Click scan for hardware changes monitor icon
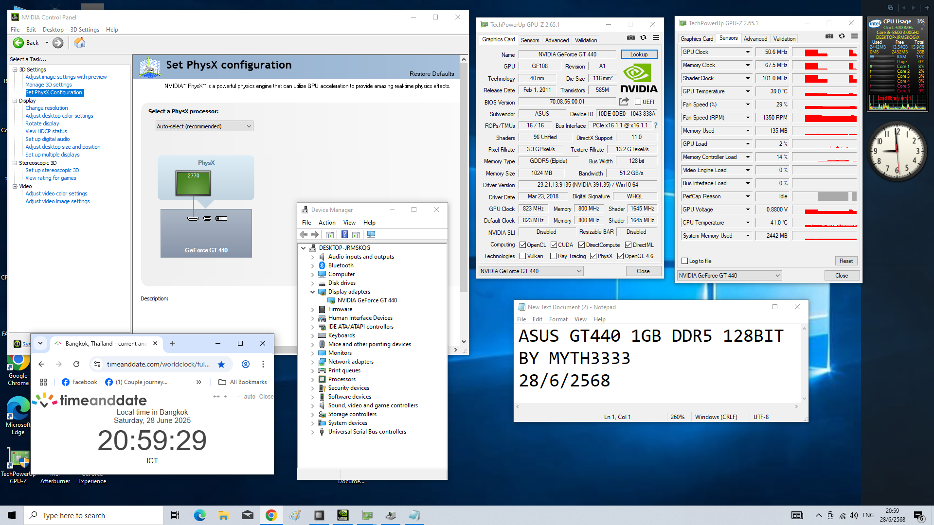Viewport: 934px width, 525px height. point(371,235)
